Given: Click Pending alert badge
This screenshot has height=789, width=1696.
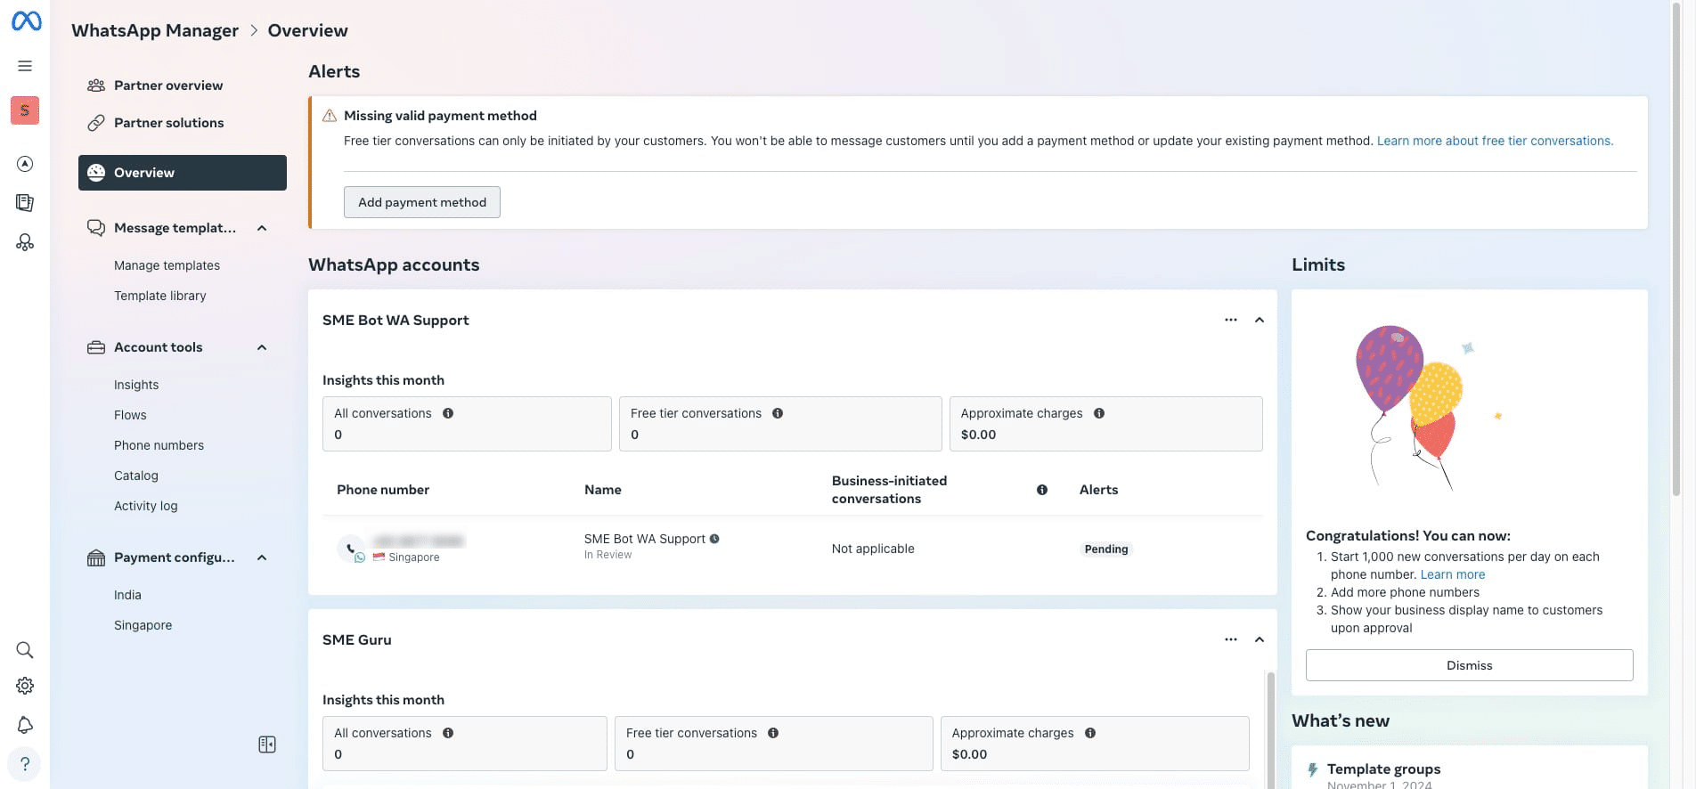Looking at the screenshot, I should 1106,549.
